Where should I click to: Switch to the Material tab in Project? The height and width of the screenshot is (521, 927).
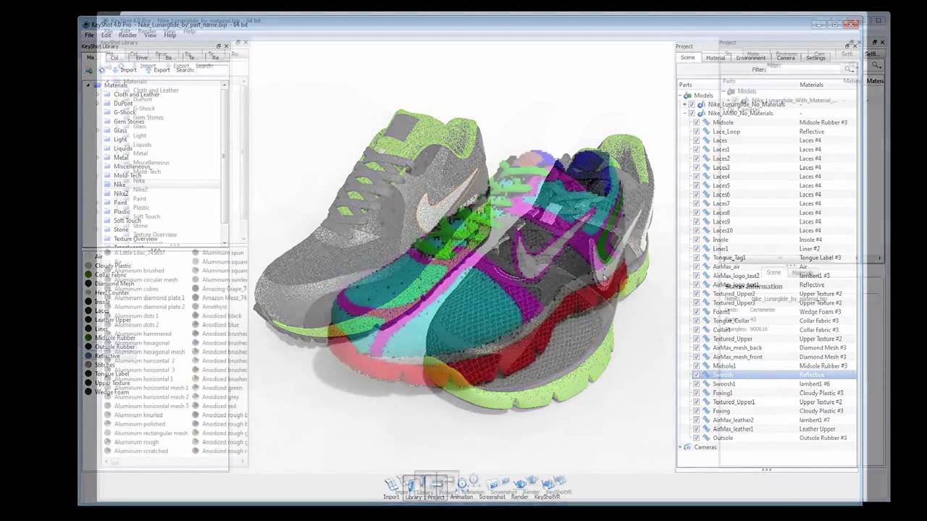click(x=716, y=58)
